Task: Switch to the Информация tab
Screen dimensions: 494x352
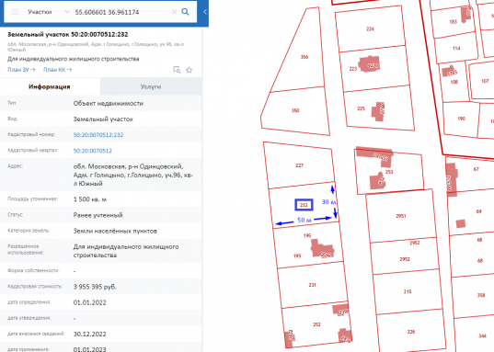Action: [50, 86]
